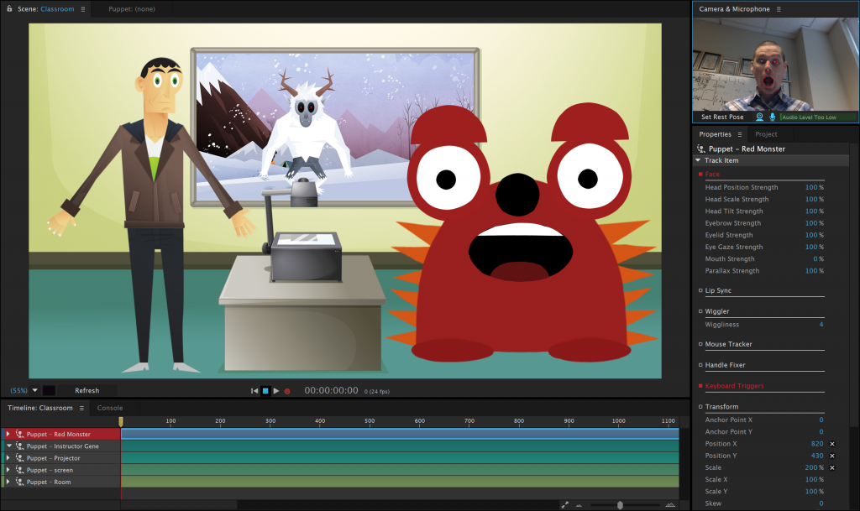
Task: Open the Timeline: Classroom panel menu icon
Action: click(x=80, y=408)
